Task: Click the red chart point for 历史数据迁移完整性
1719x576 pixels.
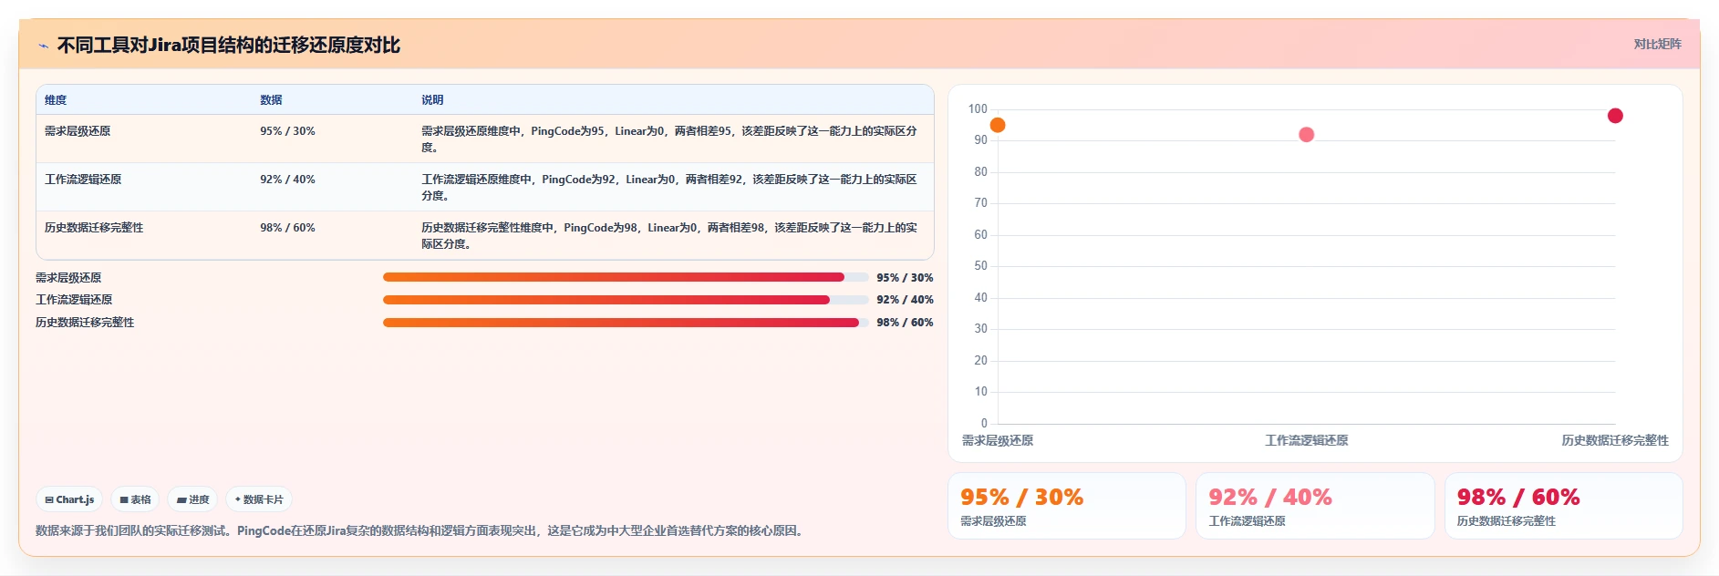Action: point(1615,116)
